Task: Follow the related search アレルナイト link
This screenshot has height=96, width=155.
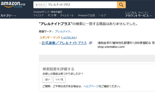Action: click(x=63, y=31)
